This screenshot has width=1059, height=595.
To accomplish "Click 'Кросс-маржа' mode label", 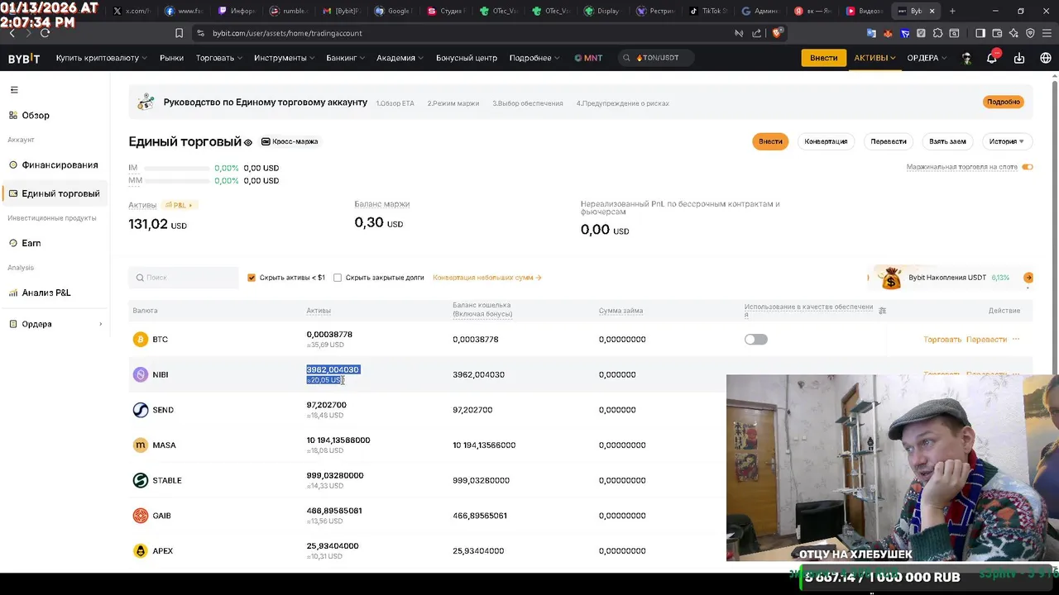I will (290, 141).
